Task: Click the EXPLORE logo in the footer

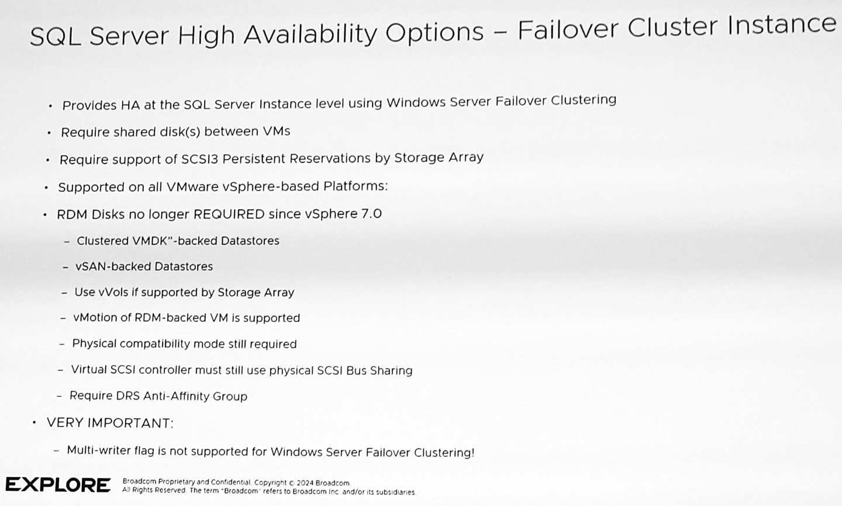Action: pyautogui.click(x=58, y=484)
